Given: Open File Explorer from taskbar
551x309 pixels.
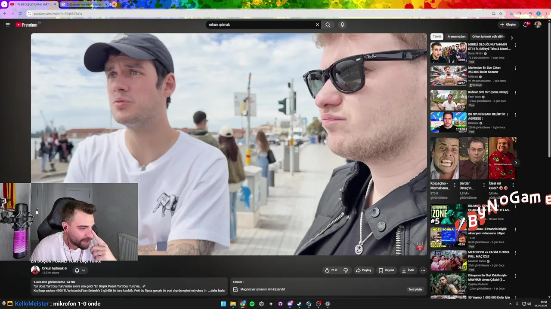Looking at the screenshot, I should tap(233, 304).
